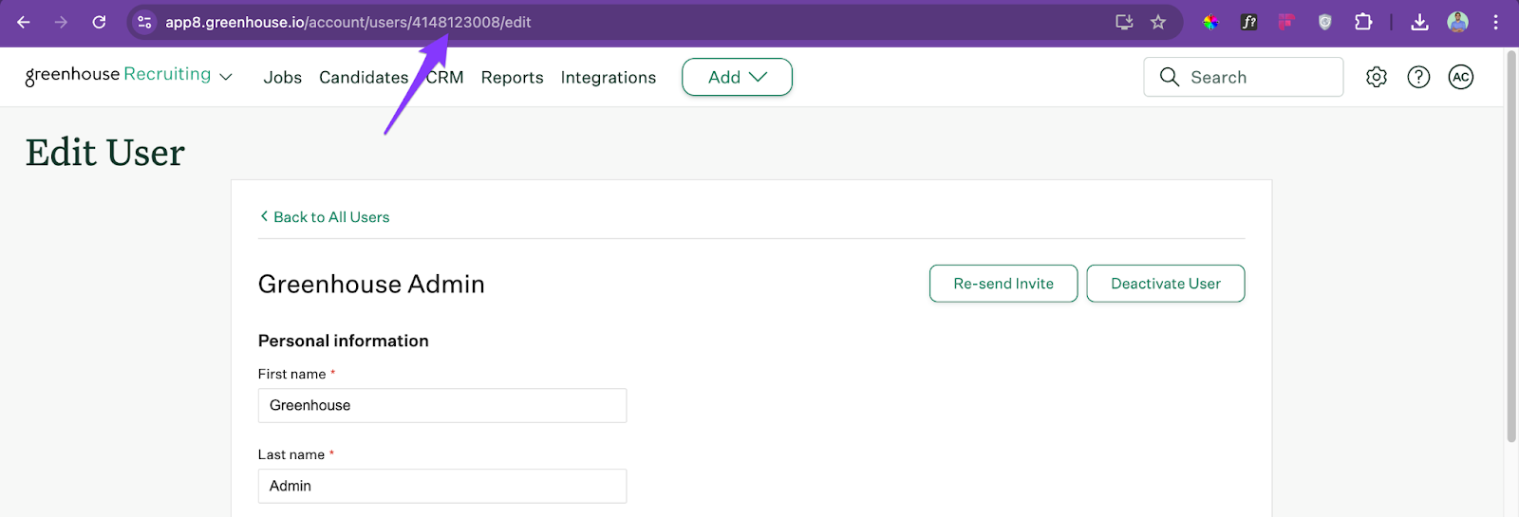Open the browser extensions puzzle icon
Image resolution: width=1519 pixels, height=517 pixels.
(x=1363, y=22)
